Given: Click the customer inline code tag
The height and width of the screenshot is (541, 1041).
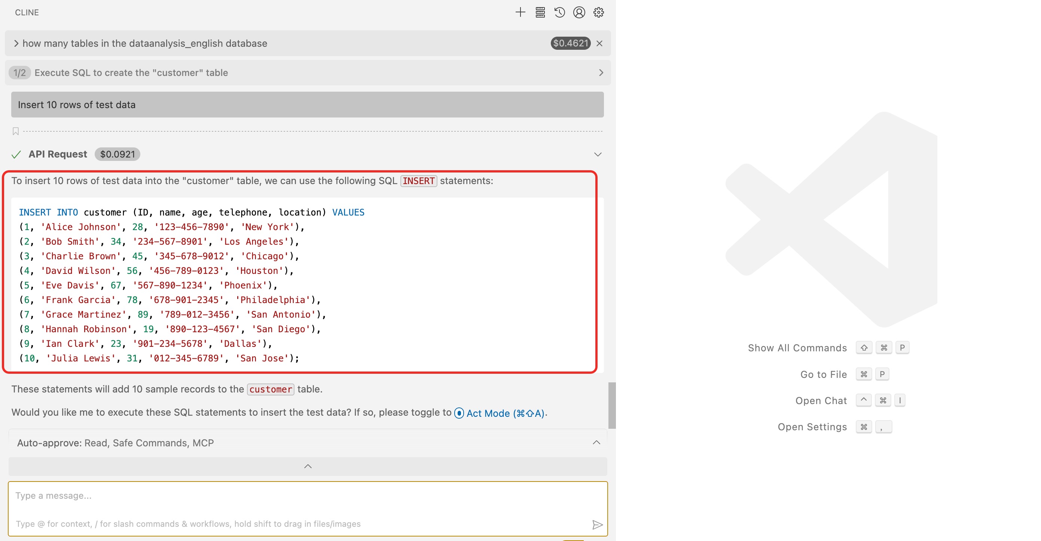Looking at the screenshot, I should pyautogui.click(x=270, y=389).
